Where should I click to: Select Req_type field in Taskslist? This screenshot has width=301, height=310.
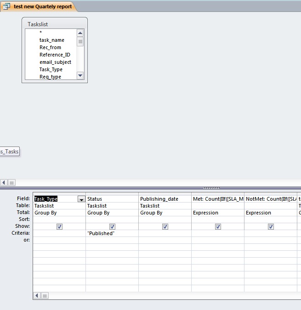50,77
